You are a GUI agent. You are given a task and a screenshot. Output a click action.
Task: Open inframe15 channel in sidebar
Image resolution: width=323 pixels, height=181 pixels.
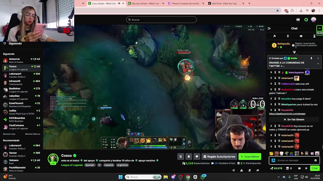(21, 83)
